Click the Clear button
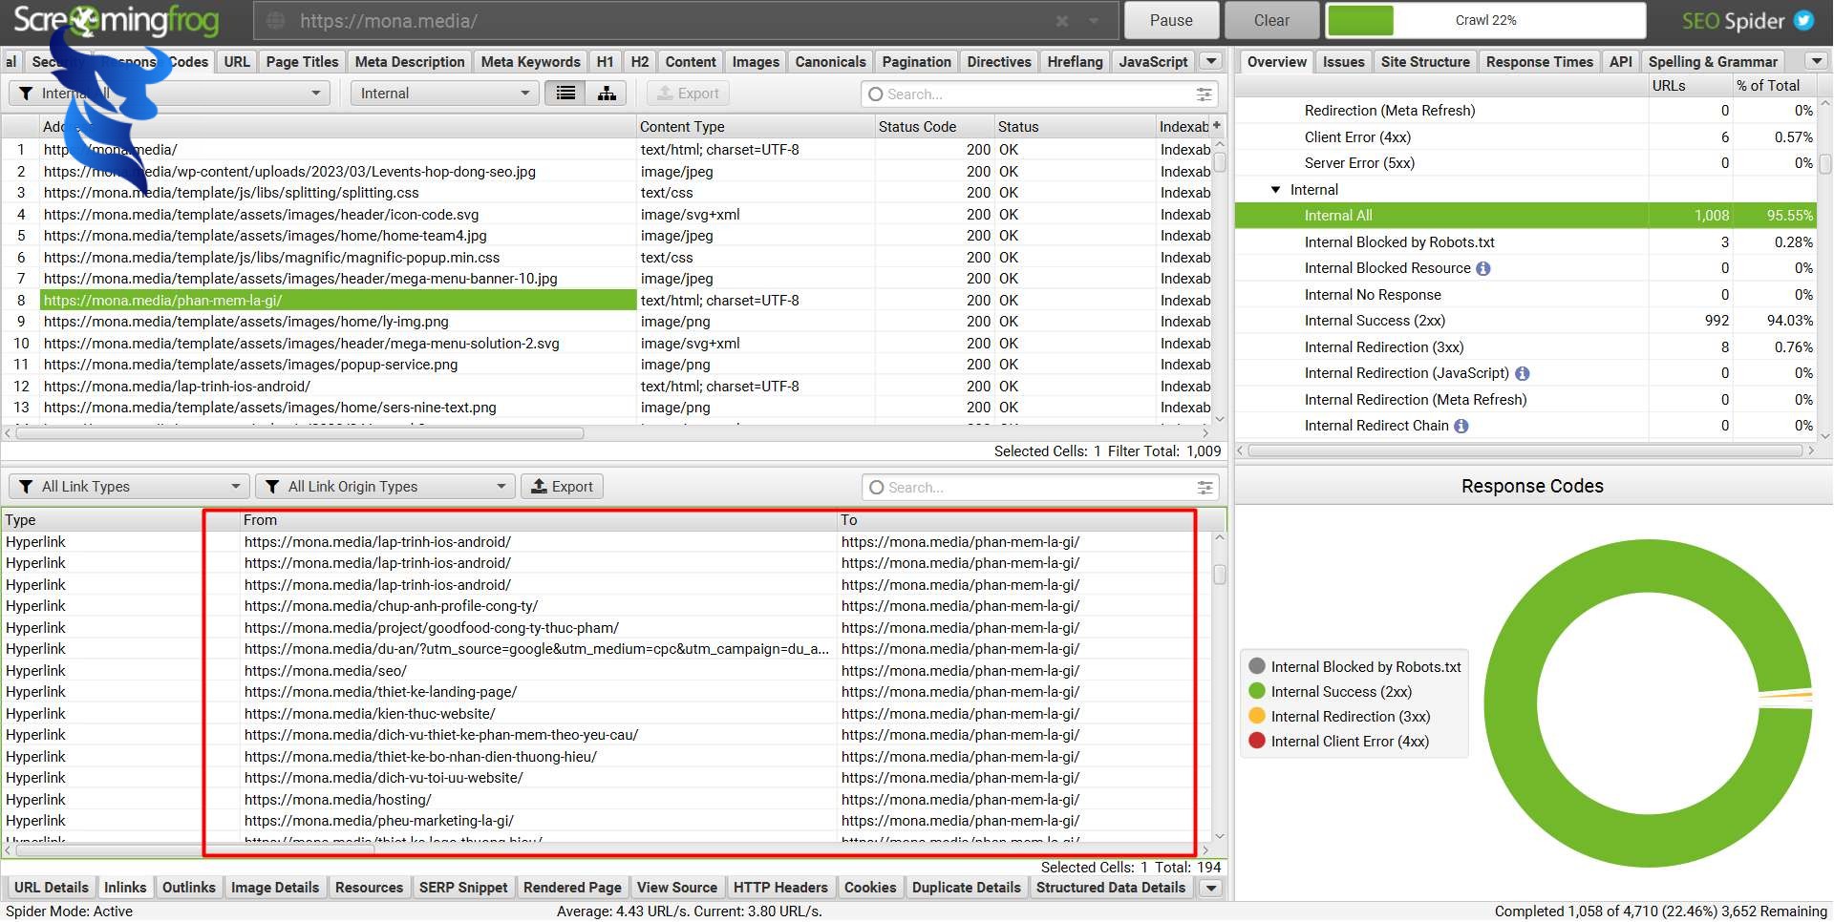The width and height of the screenshot is (1834, 922). 1271,20
